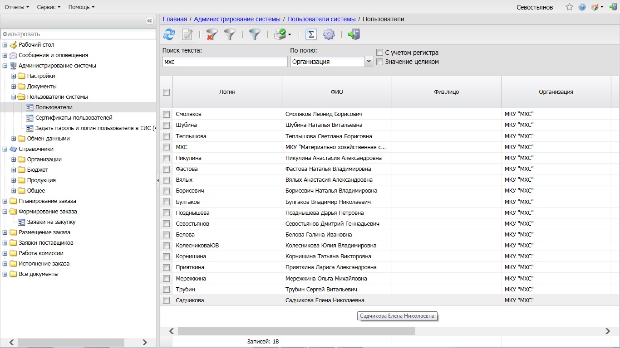Screen dimensions: 620x348
Task: Click the "Поиск текста" input field
Action: pos(225,62)
